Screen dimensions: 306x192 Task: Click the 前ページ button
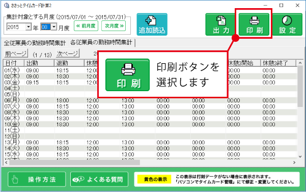click(x=16, y=53)
